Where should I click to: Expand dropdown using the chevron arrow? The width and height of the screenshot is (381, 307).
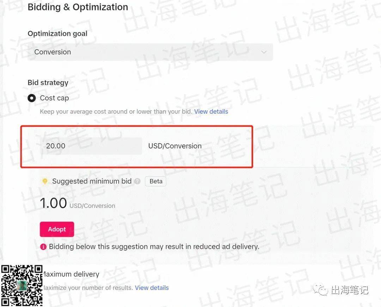click(x=264, y=52)
